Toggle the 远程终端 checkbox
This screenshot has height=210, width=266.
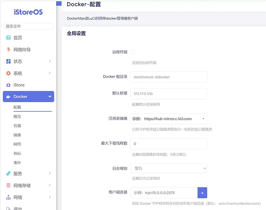click(x=133, y=52)
